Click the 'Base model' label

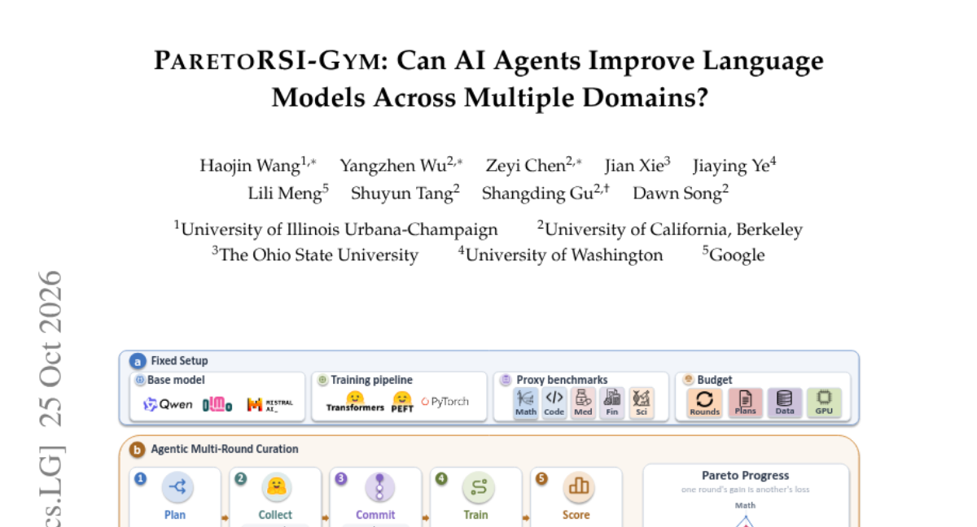coord(176,380)
